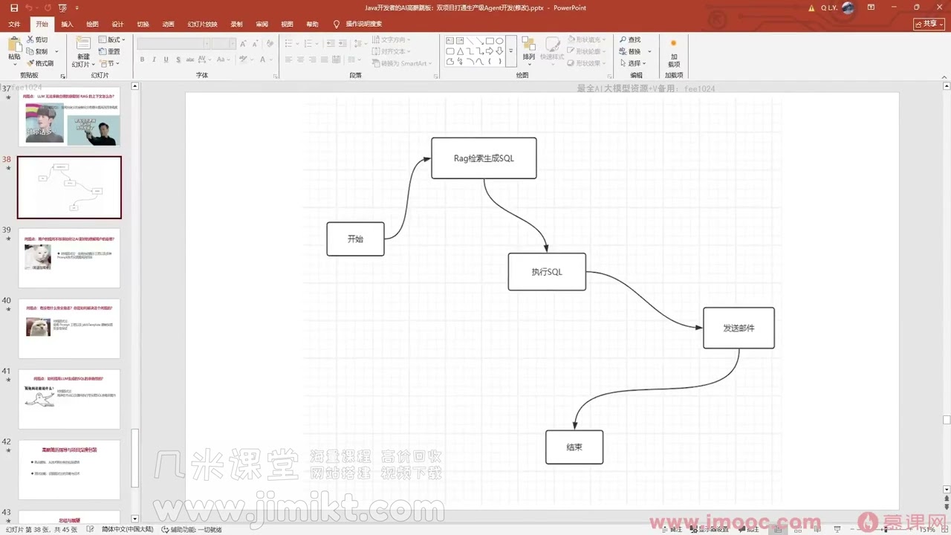Click Find (查找) in Editing group

point(629,39)
